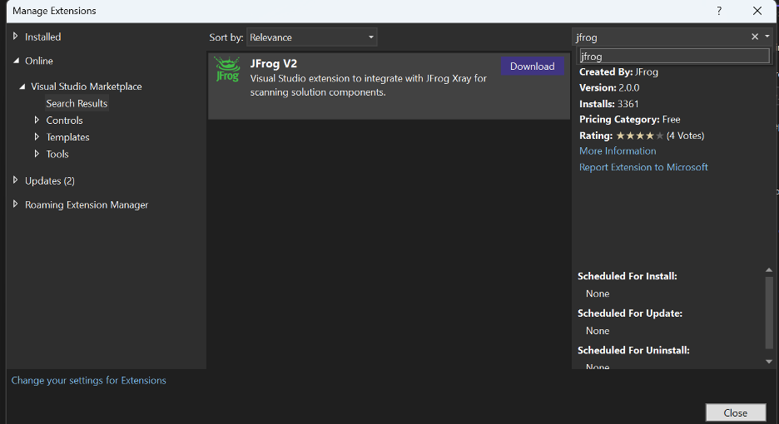779x424 pixels.
Task: Expand the Controls subcategory
Action: (37, 121)
